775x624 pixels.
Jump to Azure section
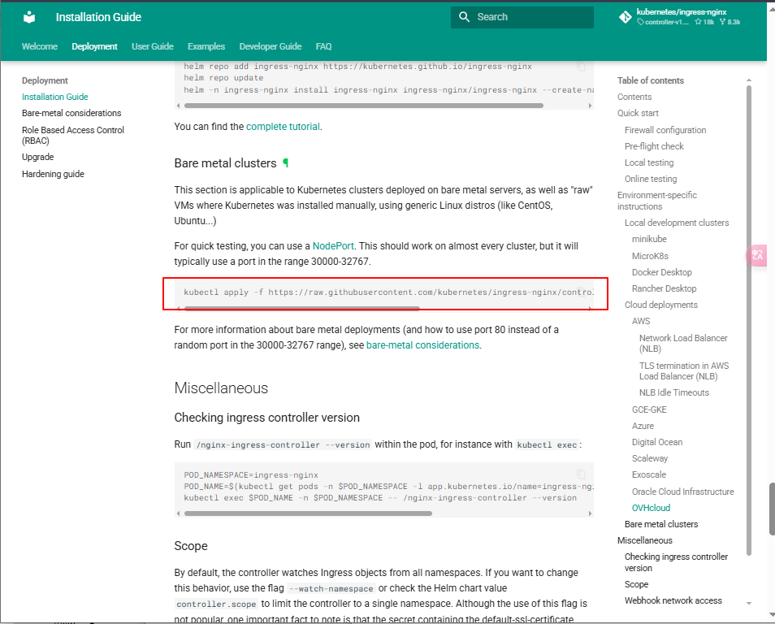(x=643, y=426)
